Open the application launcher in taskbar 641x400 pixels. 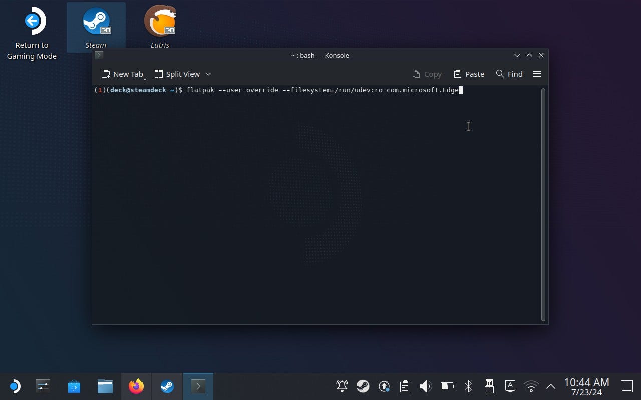pyautogui.click(x=14, y=386)
